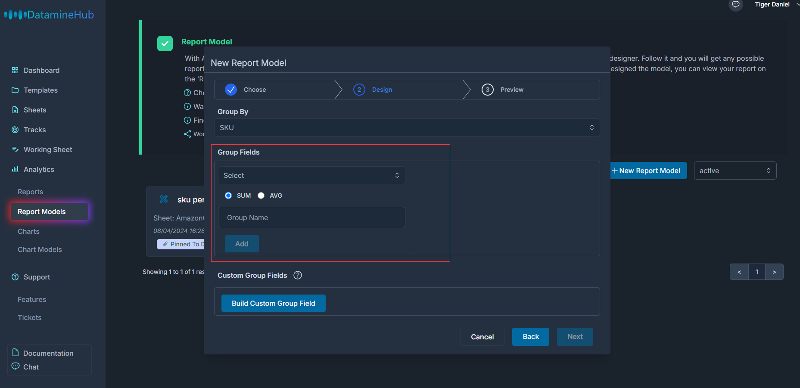Select Report Models in sidebar
800x388 pixels.
coord(50,211)
